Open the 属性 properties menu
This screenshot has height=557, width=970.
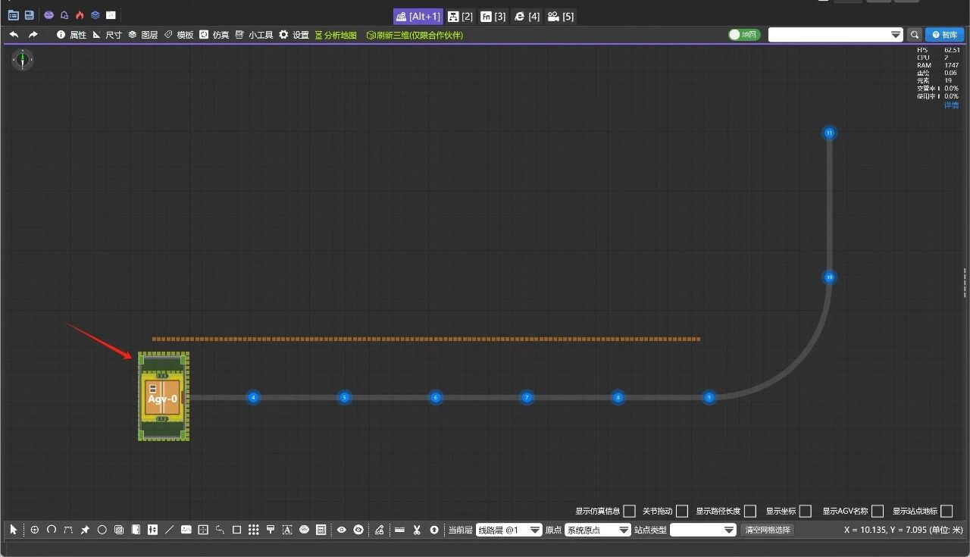[x=71, y=35]
